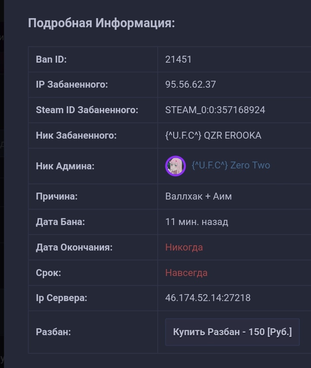The image size is (311, 368).
Task: Click the Ник Админа label
Action: coord(65,166)
